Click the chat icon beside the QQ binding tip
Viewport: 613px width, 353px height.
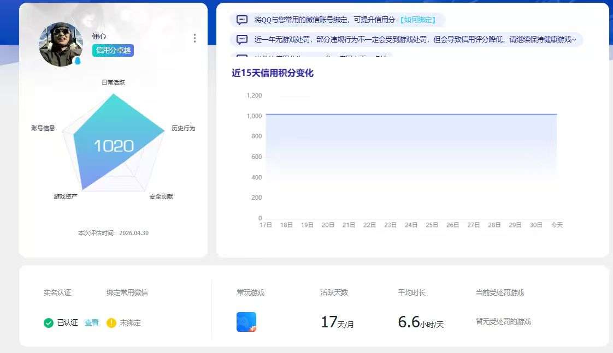pyautogui.click(x=242, y=20)
